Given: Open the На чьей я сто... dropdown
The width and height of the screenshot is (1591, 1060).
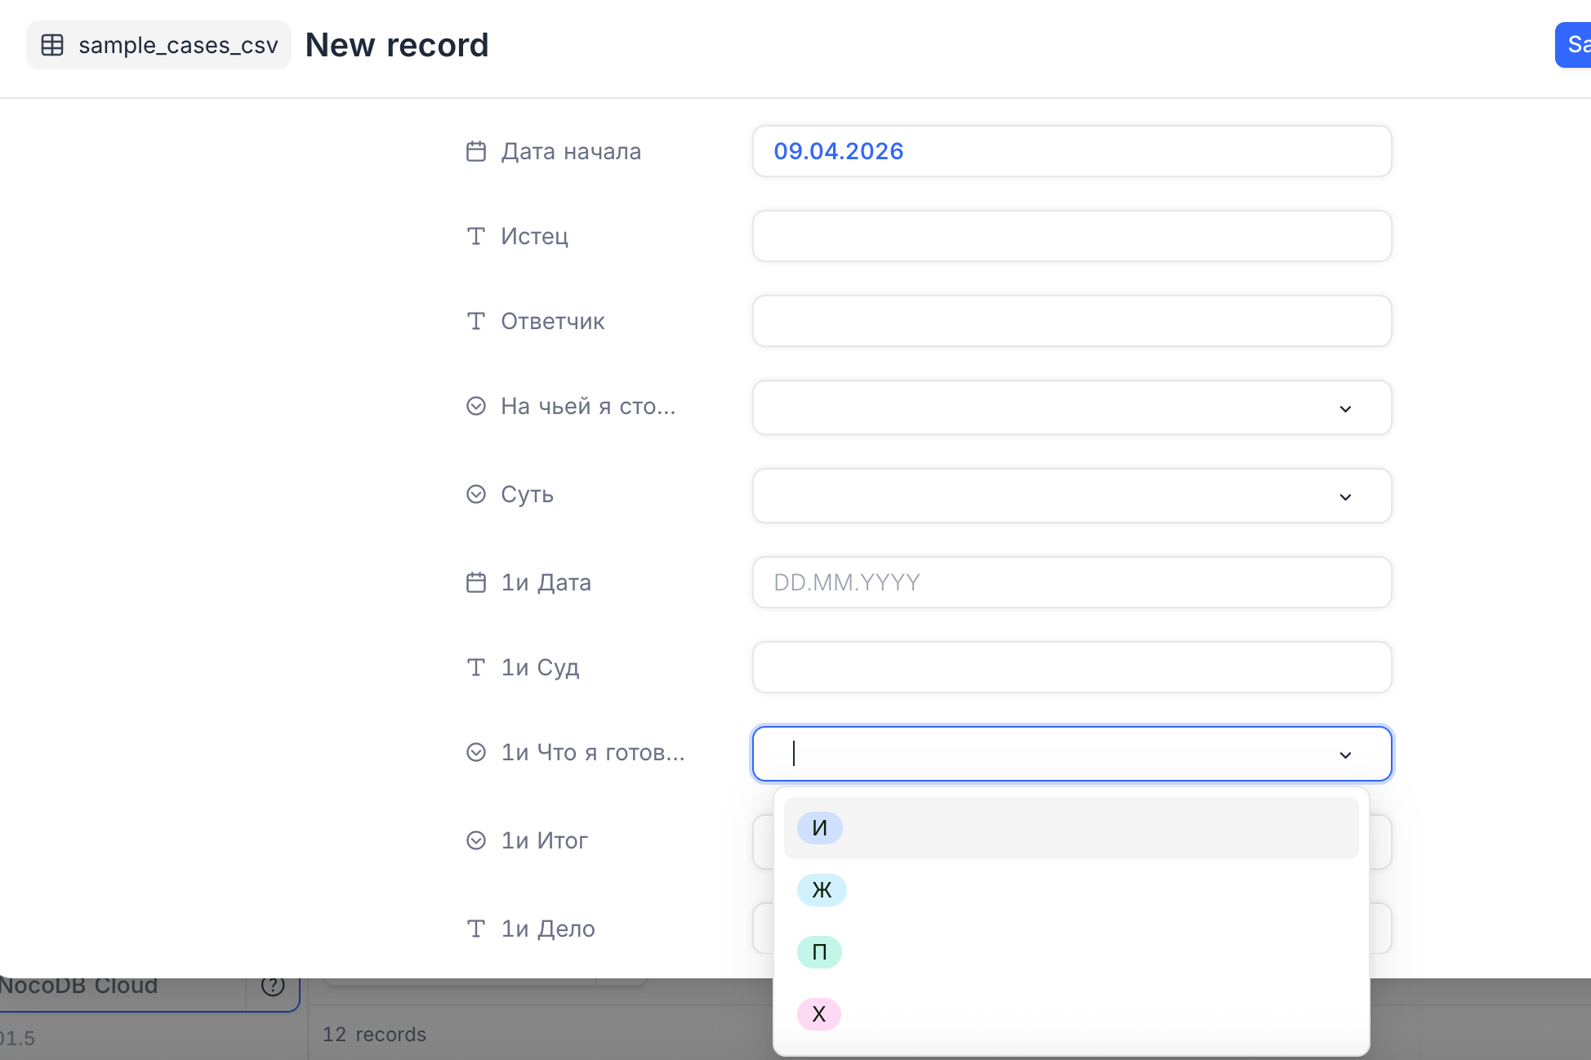Looking at the screenshot, I should 1072,408.
